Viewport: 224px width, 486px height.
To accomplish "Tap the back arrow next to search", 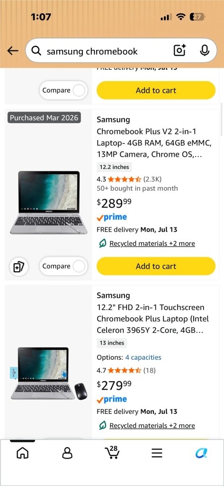I will coord(13,50).
